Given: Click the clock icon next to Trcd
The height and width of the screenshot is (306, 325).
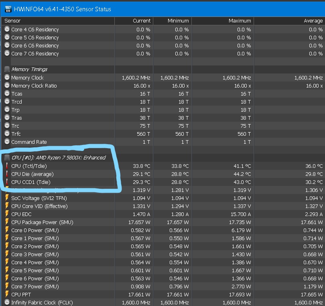Looking at the screenshot, I should click(x=7, y=102).
